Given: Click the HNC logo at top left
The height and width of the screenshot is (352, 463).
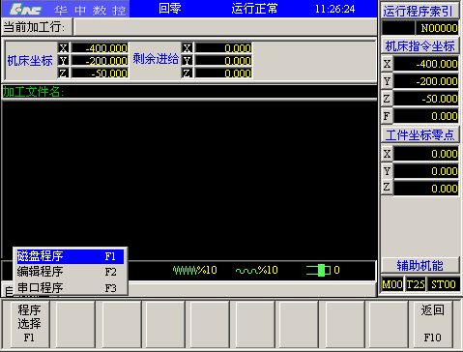Looking at the screenshot, I should (x=26, y=10).
